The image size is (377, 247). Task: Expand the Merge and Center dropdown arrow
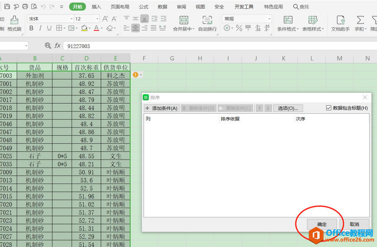coord(193,29)
